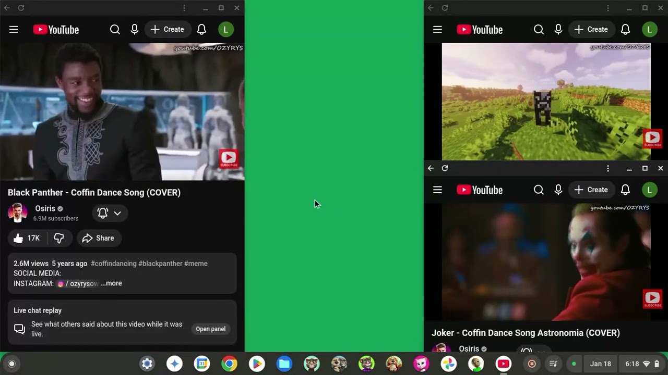668x375 pixels.
Task: Like the Black Panther video (17K)
Action: tap(27, 238)
